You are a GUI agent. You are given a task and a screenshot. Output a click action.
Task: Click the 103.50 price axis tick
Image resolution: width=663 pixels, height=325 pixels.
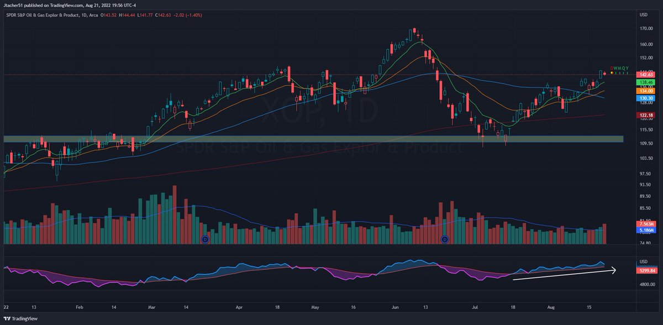pyautogui.click(x=646, y=158)
